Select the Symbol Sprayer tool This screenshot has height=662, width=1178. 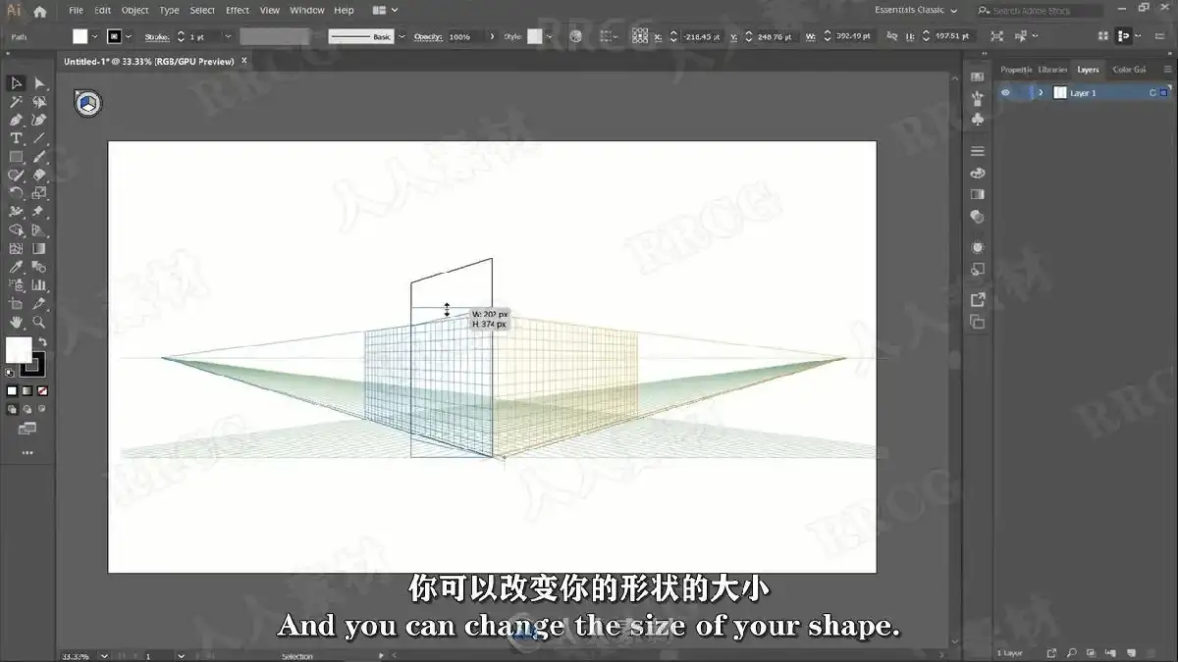click(17, 285)
